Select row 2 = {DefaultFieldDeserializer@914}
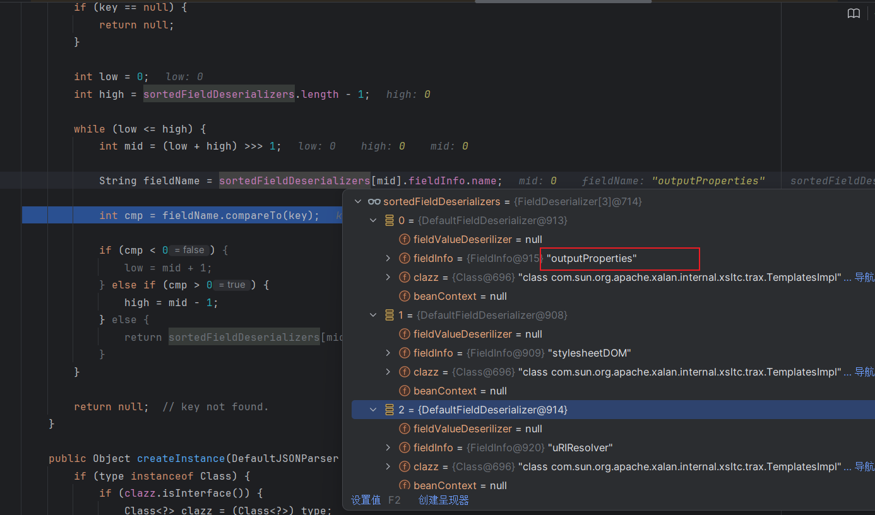This screenshot has height=515, width=875. [614, 410]
